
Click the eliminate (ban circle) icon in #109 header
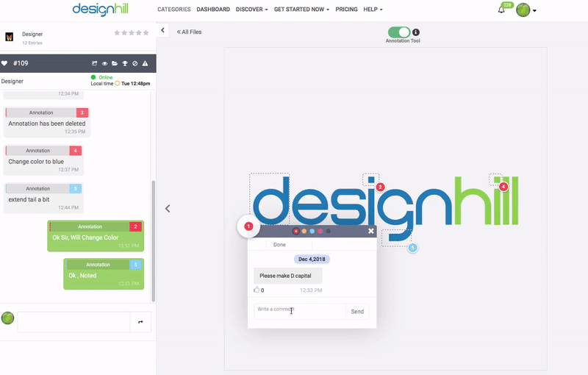135,63
